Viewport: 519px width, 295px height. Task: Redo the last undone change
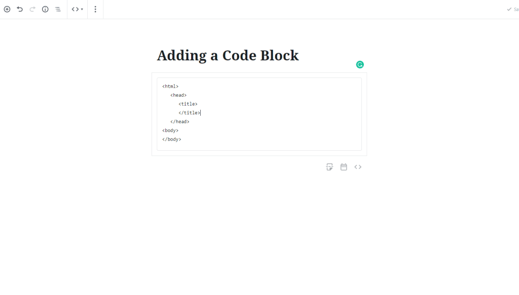coord(32,9)
